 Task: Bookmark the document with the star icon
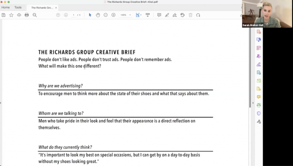11,15
